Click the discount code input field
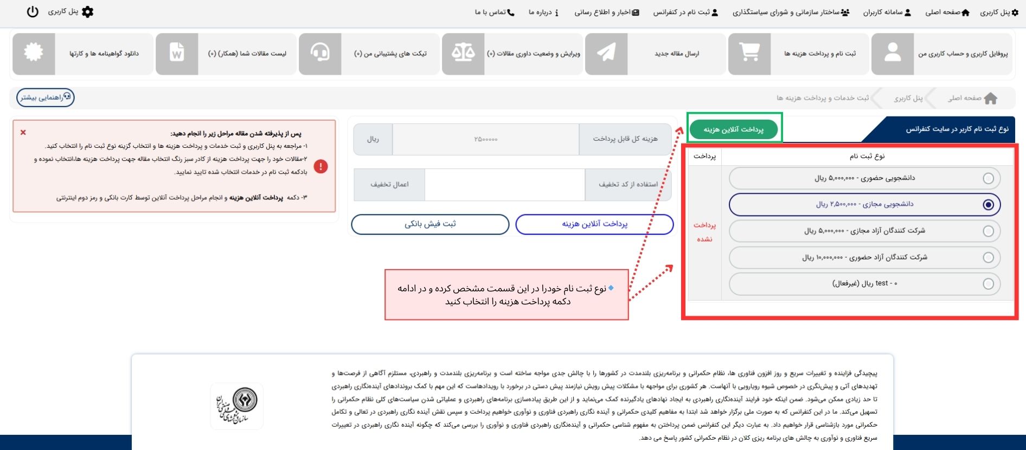Image resolution: width=1026 pixels, height=450 pixels. pos(505,185)
